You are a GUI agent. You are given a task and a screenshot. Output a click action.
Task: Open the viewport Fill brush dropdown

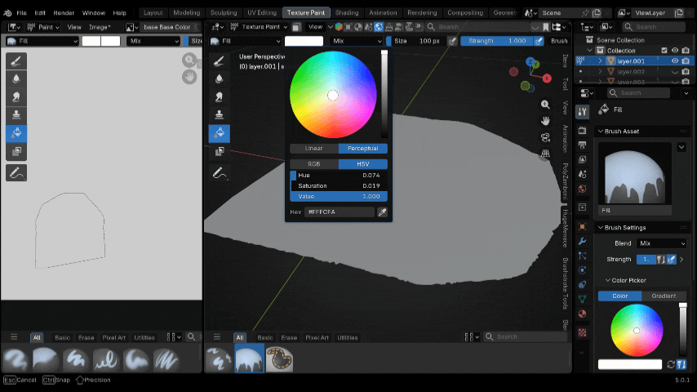[246, 41]
